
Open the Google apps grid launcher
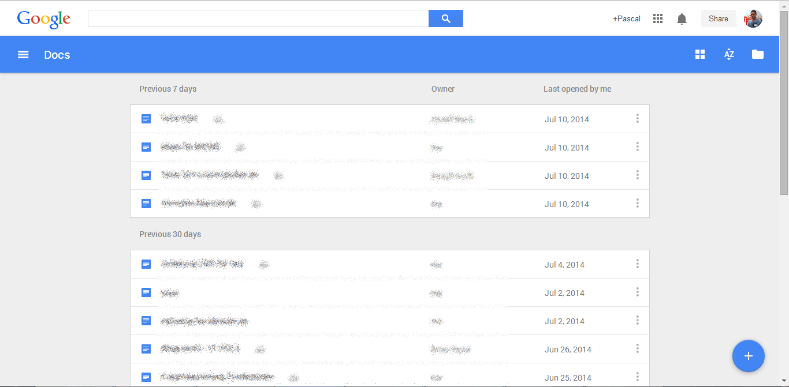point(658,18)
